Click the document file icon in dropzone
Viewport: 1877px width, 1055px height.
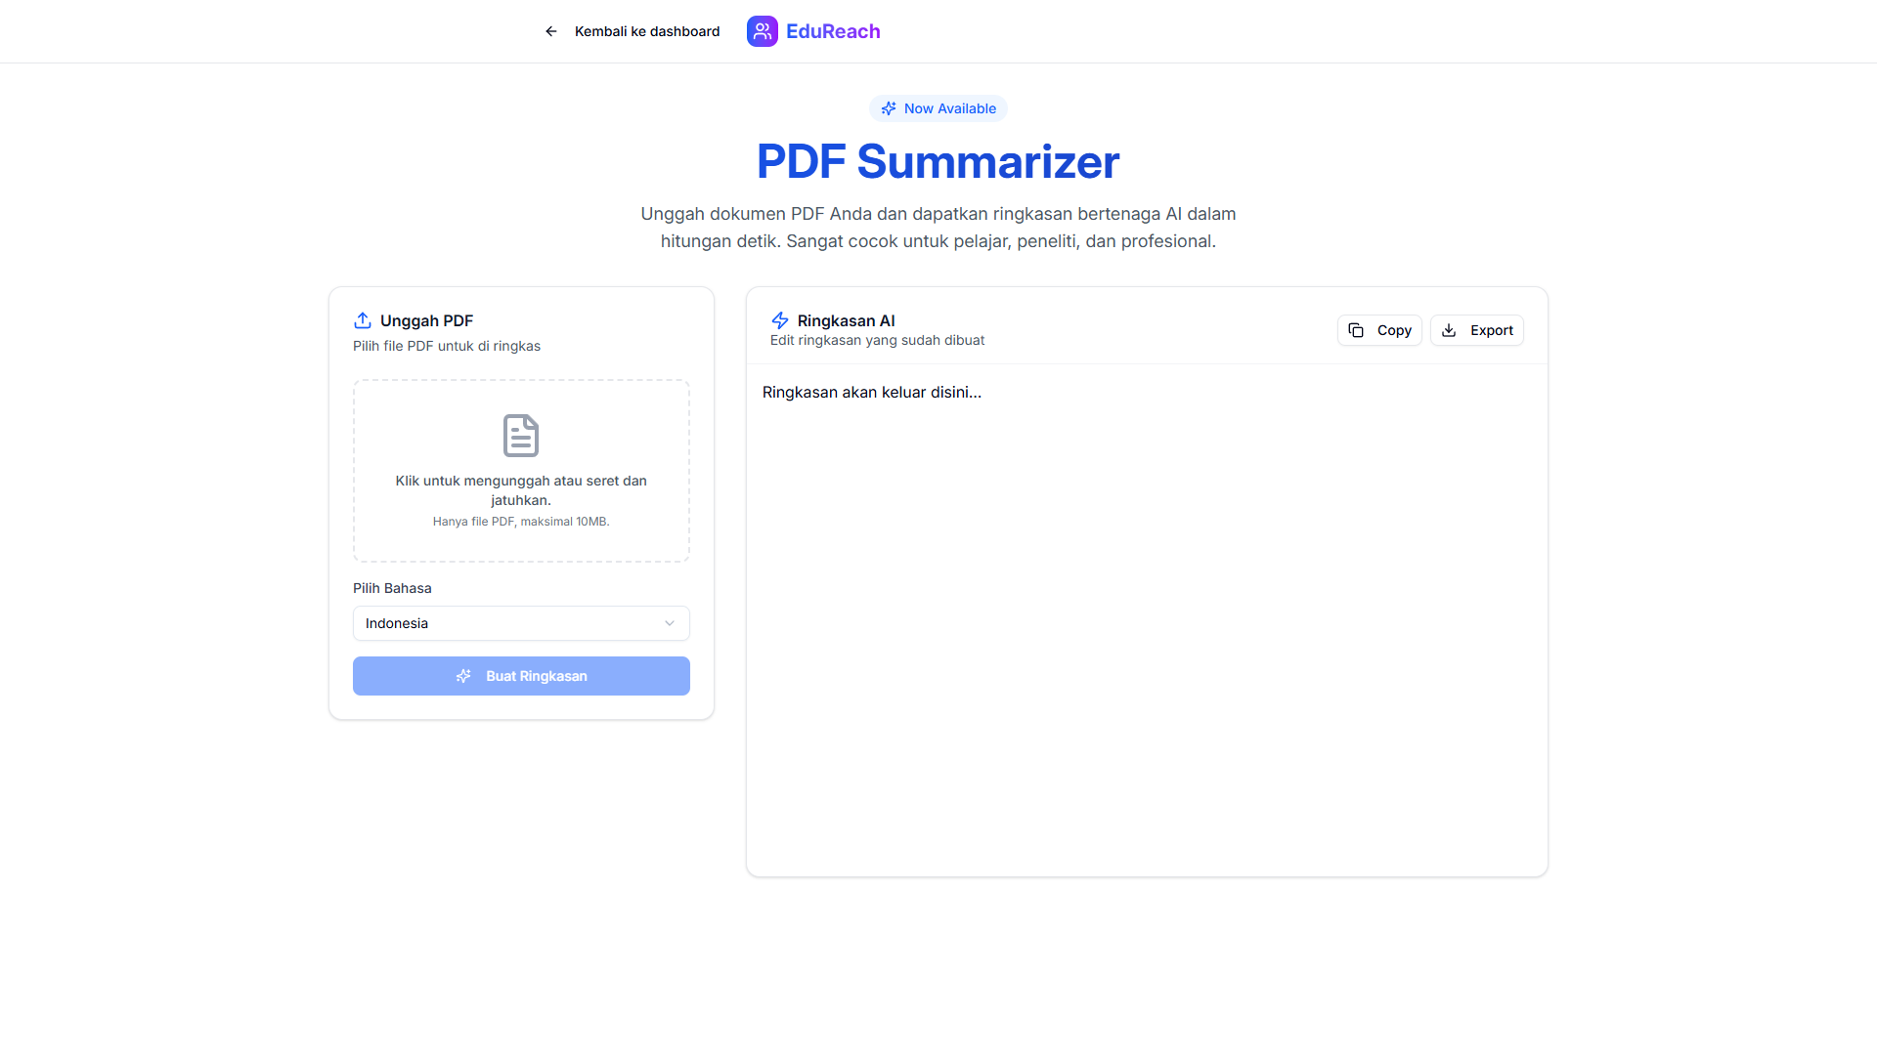pyautogui.click(x=521, y=436)
